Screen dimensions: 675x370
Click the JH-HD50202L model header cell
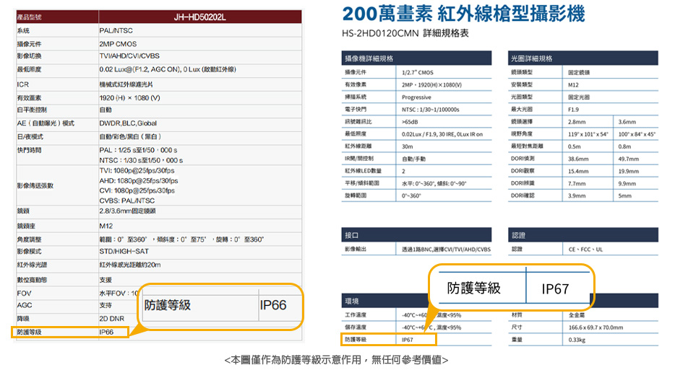199,17
